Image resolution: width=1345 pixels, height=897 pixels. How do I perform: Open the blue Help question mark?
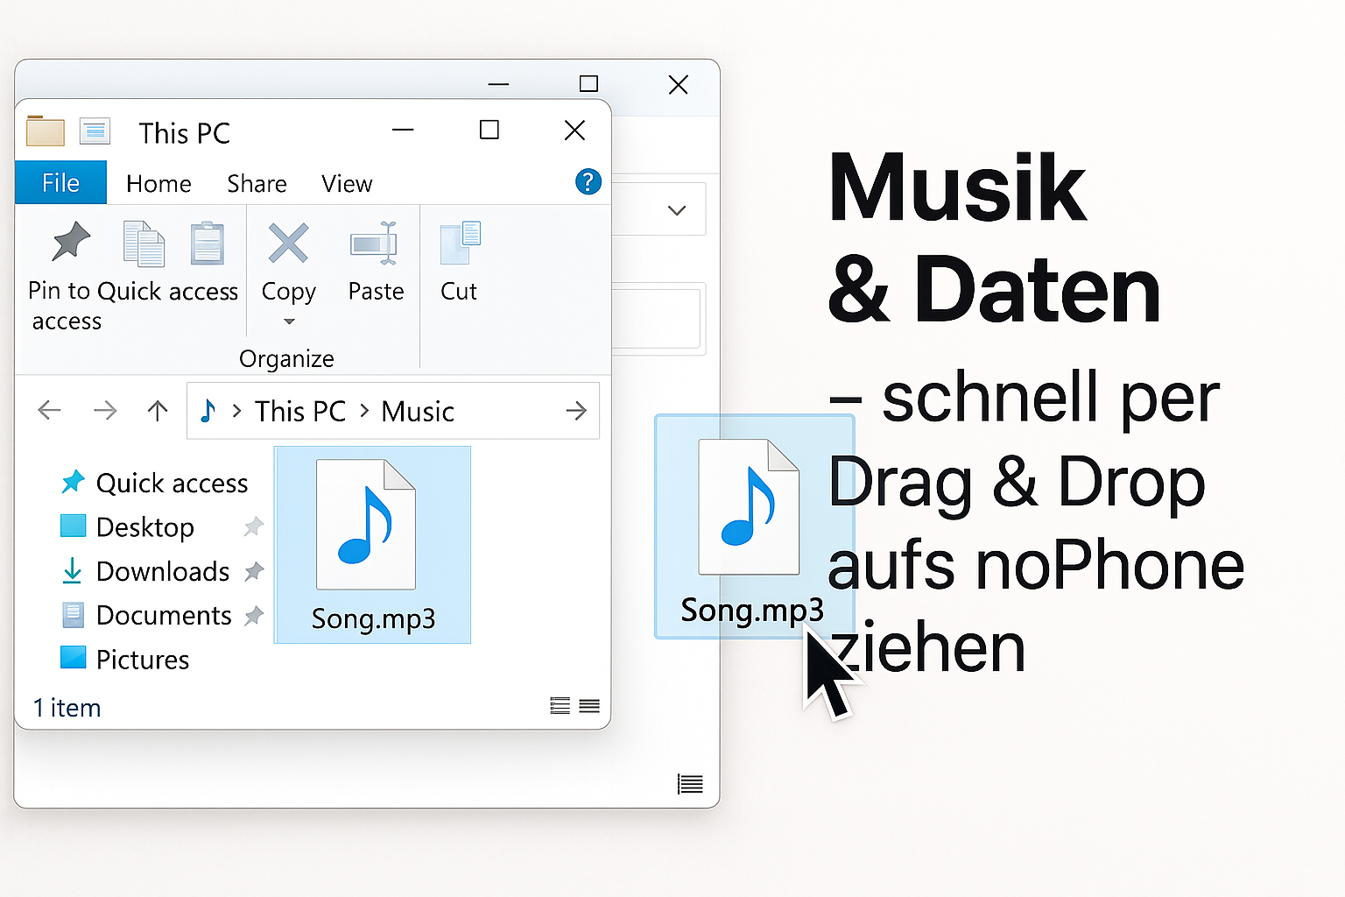click(588, 182)
